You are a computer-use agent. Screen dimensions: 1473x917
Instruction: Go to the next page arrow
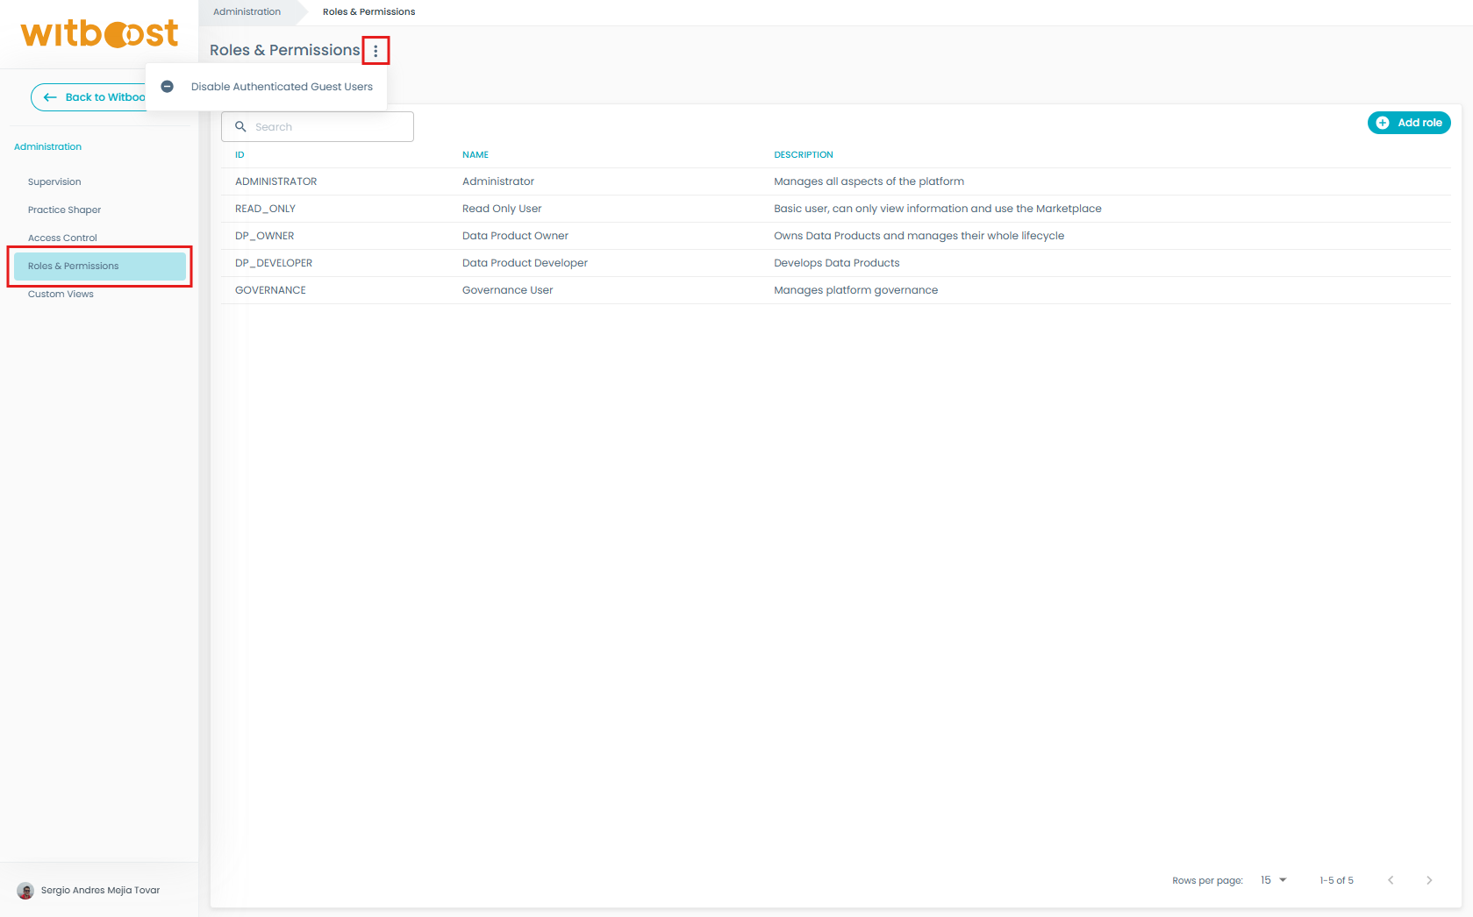1429,880
